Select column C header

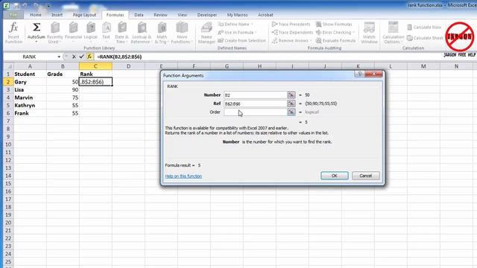pos(95,66)
